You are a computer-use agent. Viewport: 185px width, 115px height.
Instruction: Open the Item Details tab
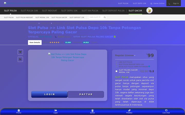click(35, 42)
